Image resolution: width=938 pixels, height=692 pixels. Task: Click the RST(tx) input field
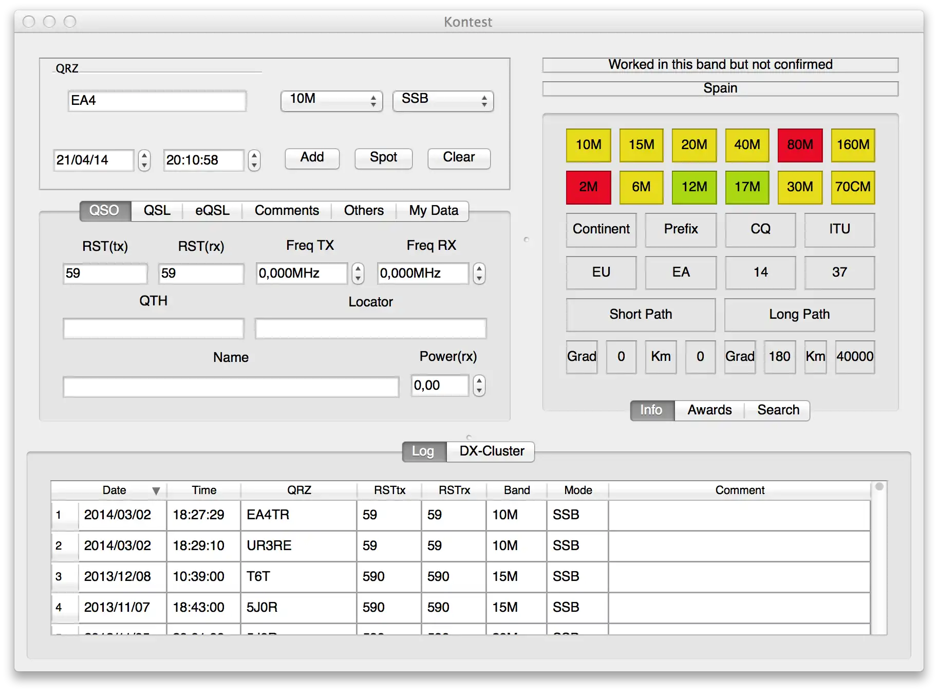click(105, 274)
